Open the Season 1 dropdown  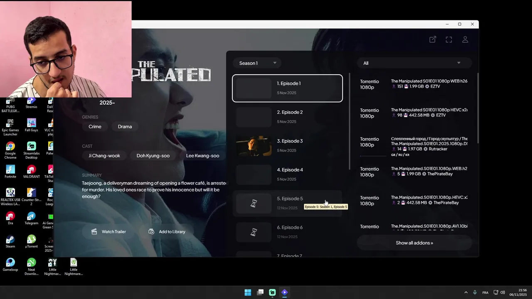pos(257,63)
